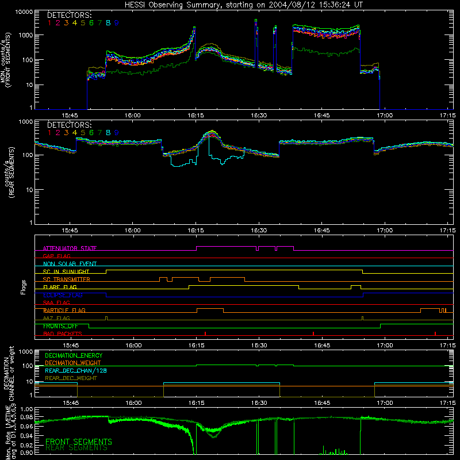
Task: Click the 1.00 tick label on the livetime axis
Action: 26,409
